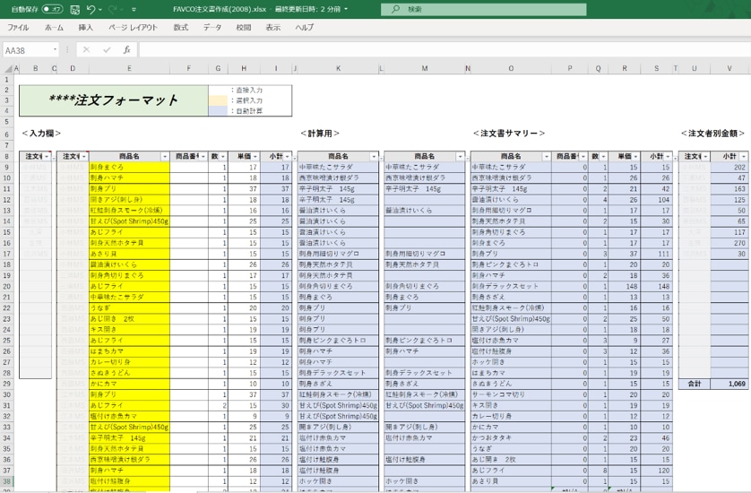Click the total value 1,069
751x493 pixels.
tap(729, 384)
